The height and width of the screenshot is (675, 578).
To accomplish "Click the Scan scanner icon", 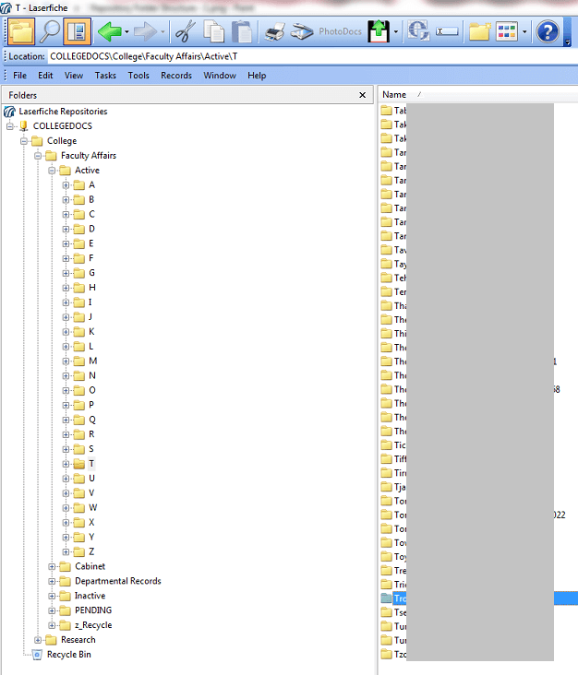I will [302, 32].
